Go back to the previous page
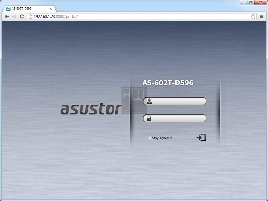The height and width of the screenshot is (201, 268). click(7, 16)
